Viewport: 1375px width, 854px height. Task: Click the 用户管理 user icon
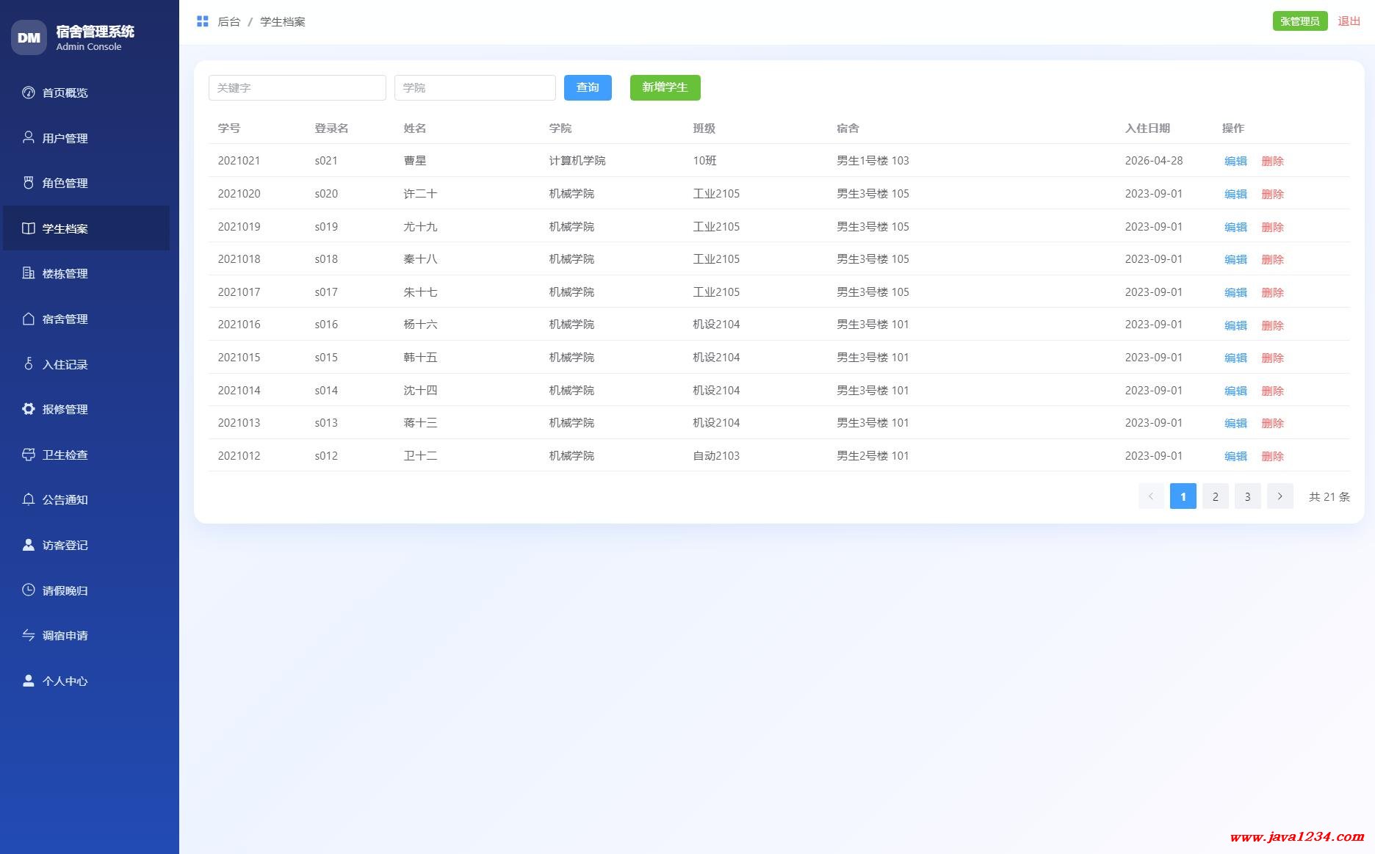[29, 137]
